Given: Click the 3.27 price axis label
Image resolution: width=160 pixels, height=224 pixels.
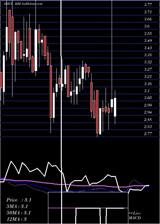Looking at the screenshot, I should click(148, 69).
